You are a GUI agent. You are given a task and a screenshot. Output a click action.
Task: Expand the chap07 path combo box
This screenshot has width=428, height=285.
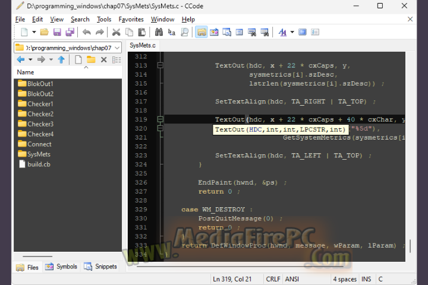point(117,48)
